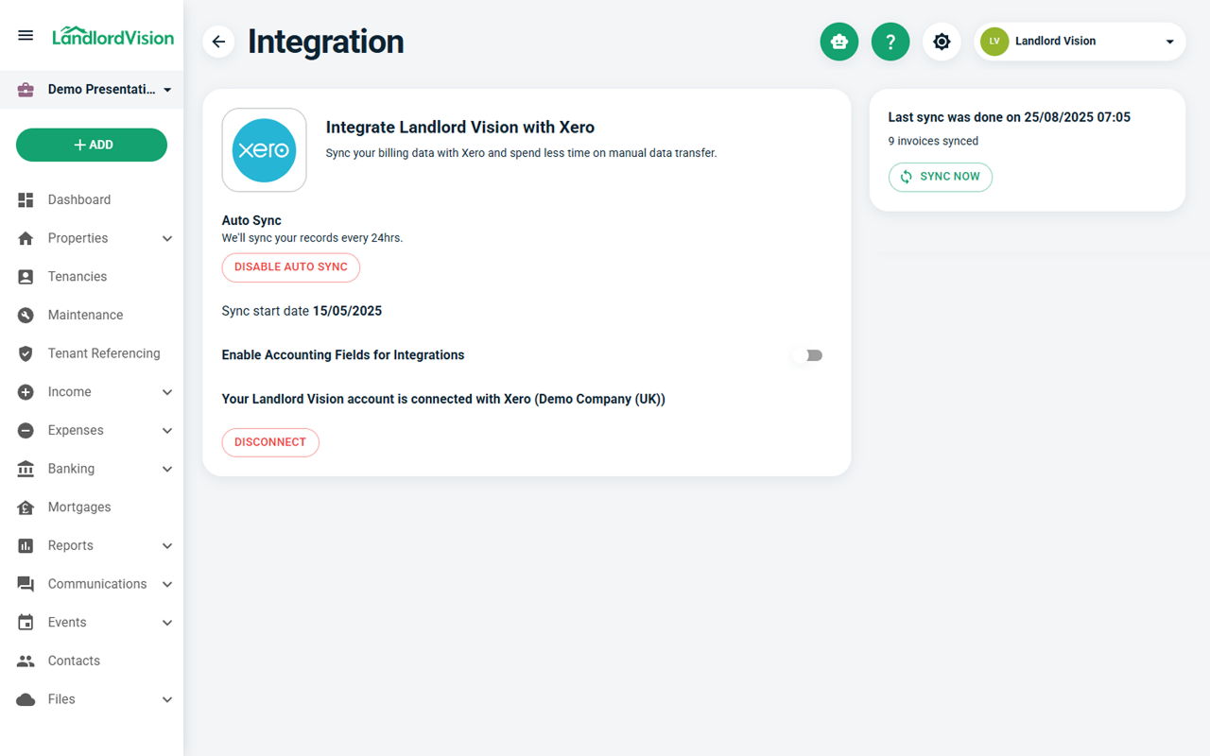Click the Dashboard grid icon

pyautogui.click(x=26, y=199)
